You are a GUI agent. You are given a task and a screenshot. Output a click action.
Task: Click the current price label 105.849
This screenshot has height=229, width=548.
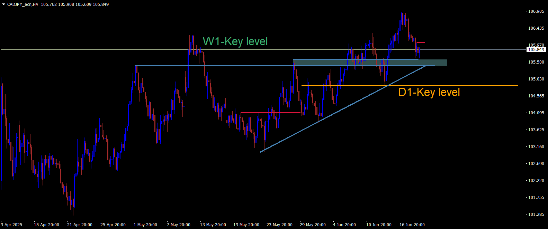coord(536,49)
